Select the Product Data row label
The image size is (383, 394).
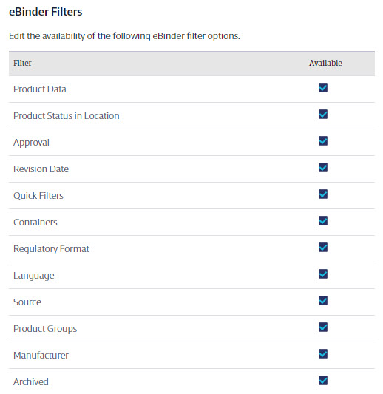[40, 89]
